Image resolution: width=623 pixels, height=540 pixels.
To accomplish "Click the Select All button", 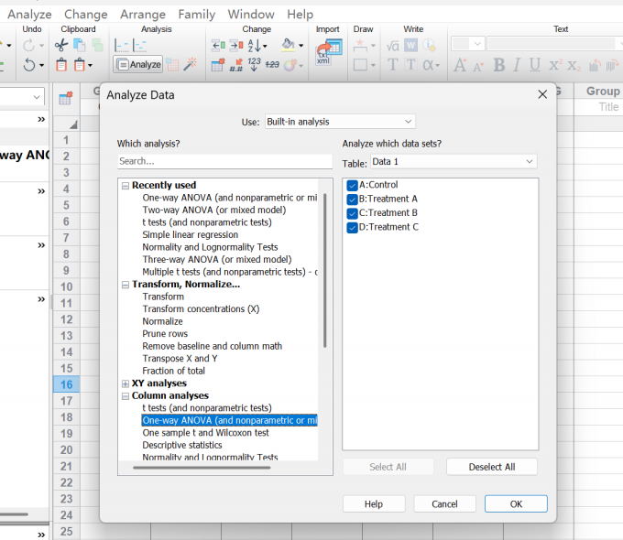I will pos(388,467).
